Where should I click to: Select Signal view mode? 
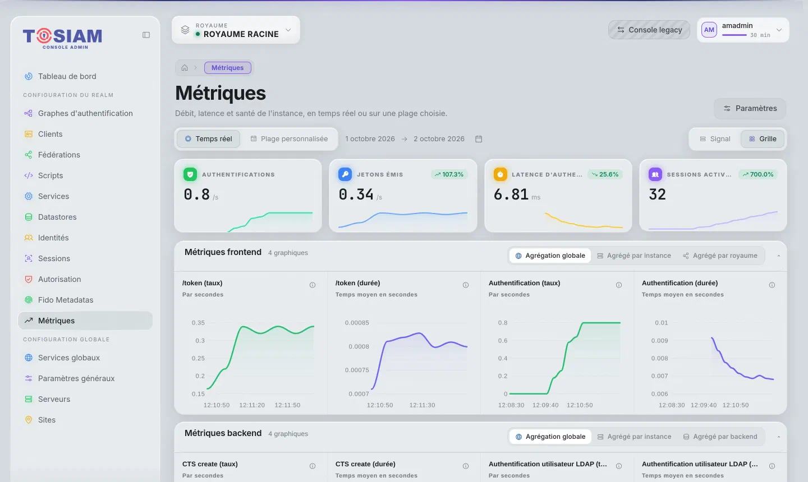pyautogui.click(x=715, y=139)
